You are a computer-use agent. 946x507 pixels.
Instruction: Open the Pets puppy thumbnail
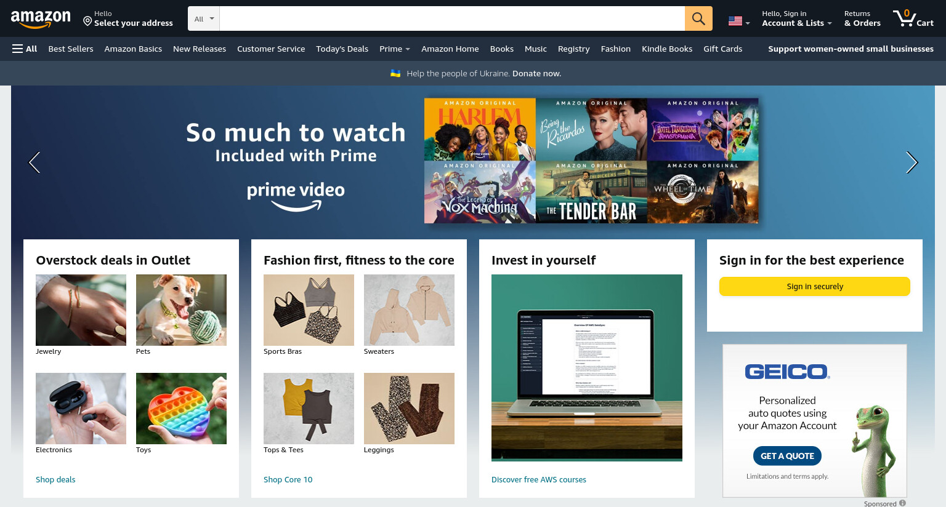(x=181, y=310)
